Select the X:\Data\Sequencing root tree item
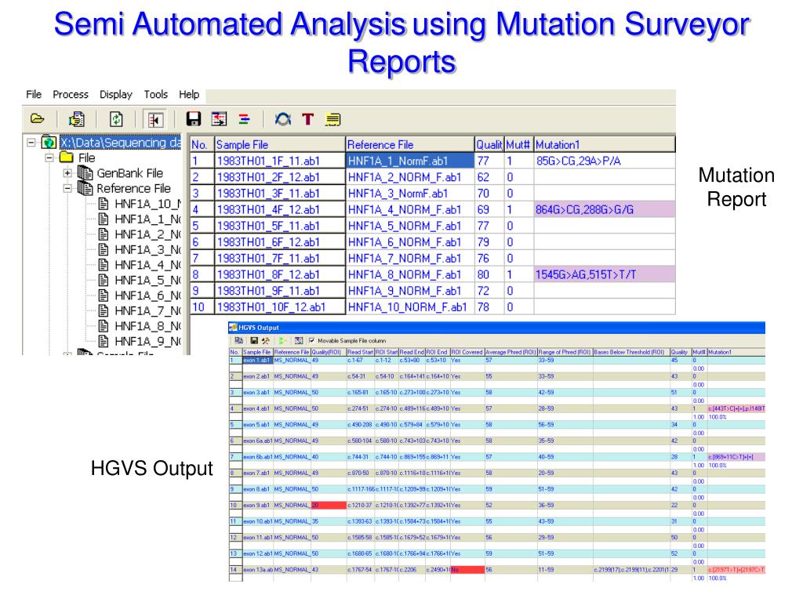Screen dimensions: 803x602 120,143
